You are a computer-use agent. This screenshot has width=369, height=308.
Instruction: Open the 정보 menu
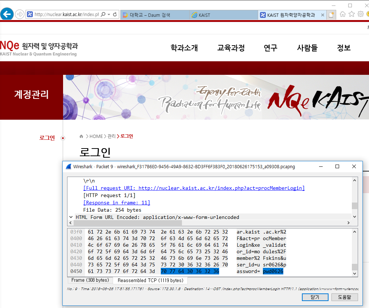344,48
